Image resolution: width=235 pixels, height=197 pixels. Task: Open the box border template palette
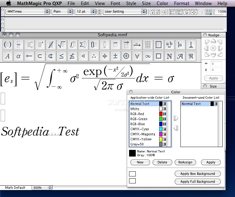pyautogui.click(x=159, y=45)
